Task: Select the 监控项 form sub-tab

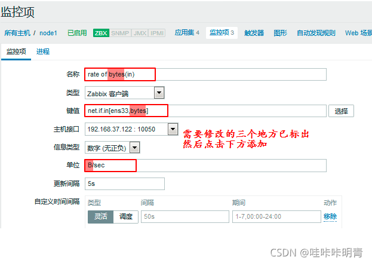Action: click(x=16, y=51)
